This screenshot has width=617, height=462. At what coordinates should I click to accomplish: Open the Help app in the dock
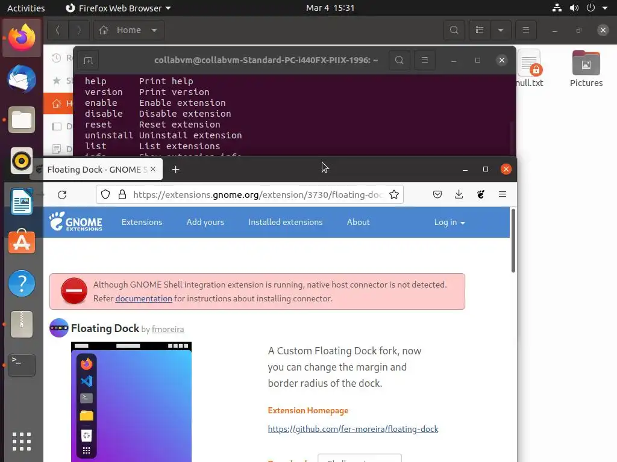point(22,283)
